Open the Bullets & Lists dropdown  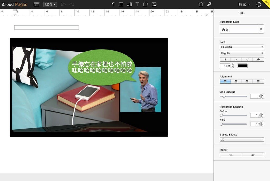242,139
